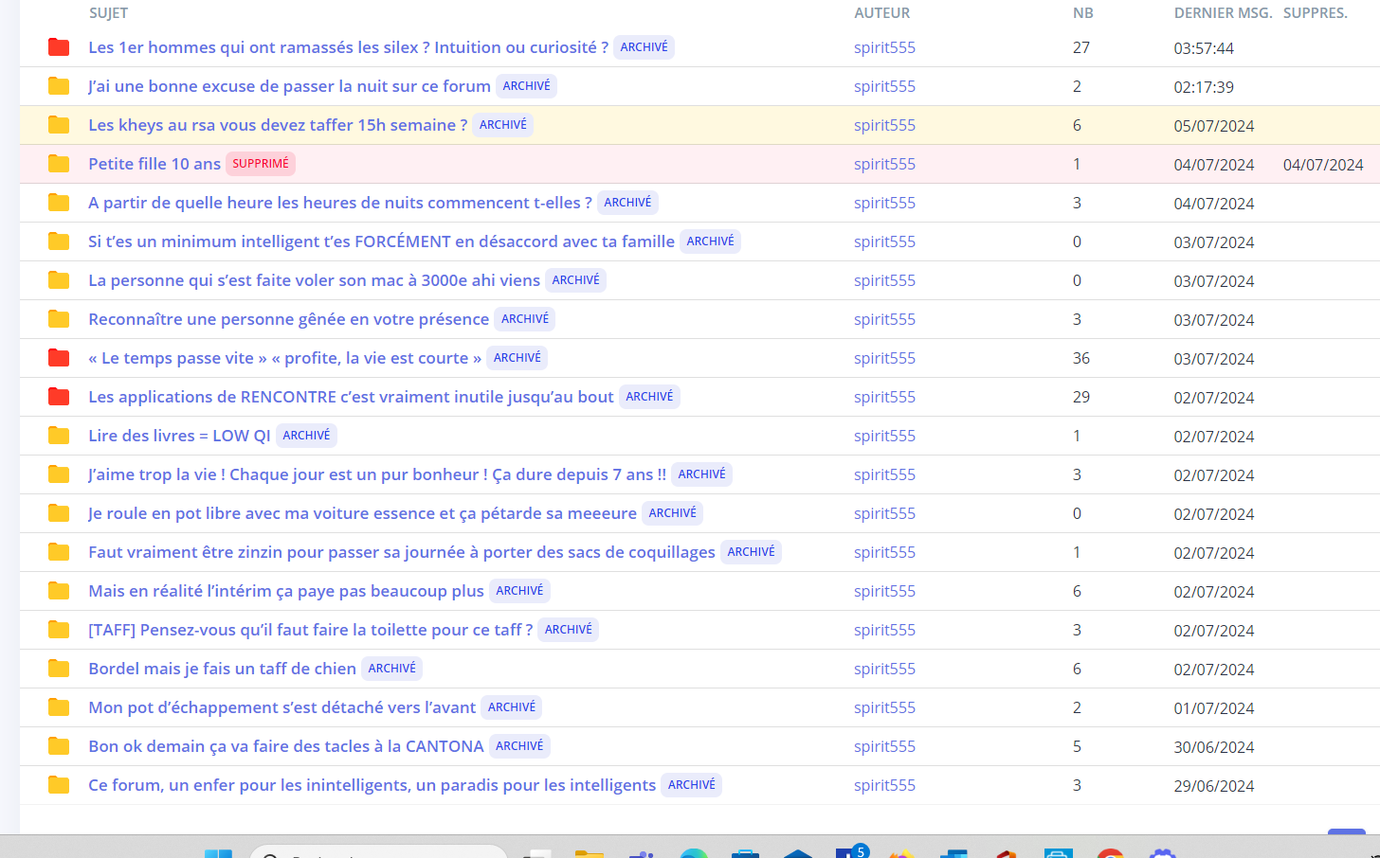Image resolution: width=1380 pixels, height=858 pixels.
Task: Open topic 'Ce forum, un enfer pour les inintelligents'
Action: coord(372,785)
